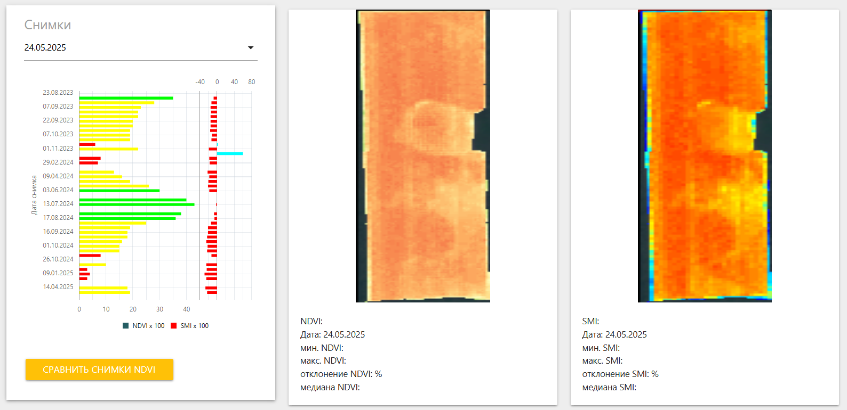Open the NDVI field map image
The width and height of the screenshot is (847, 410).
pyautogui.click(x=422, y=156)
